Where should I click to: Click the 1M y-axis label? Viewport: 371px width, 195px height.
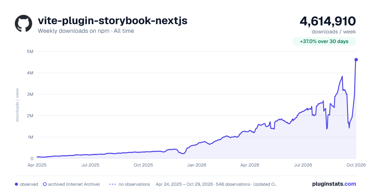30,137
